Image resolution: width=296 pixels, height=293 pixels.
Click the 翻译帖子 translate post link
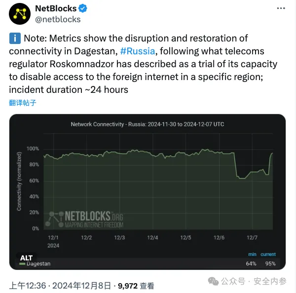[23, 103]
